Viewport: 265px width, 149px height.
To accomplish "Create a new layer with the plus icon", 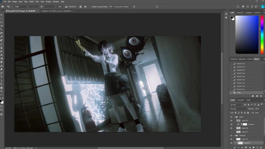I will pos(257,148).
